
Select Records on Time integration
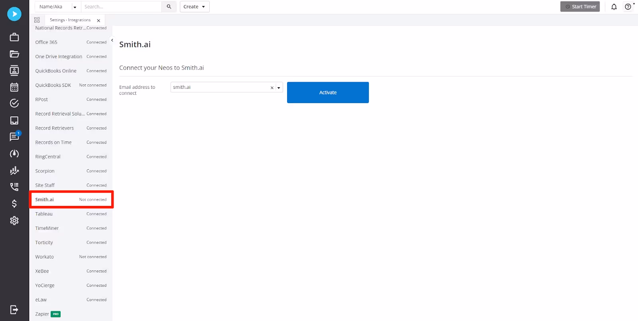click(71, 143)
